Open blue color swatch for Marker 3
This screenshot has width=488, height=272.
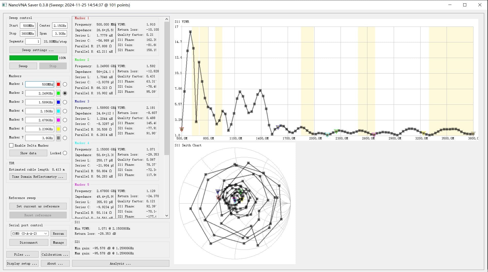(x=58, y=102)
